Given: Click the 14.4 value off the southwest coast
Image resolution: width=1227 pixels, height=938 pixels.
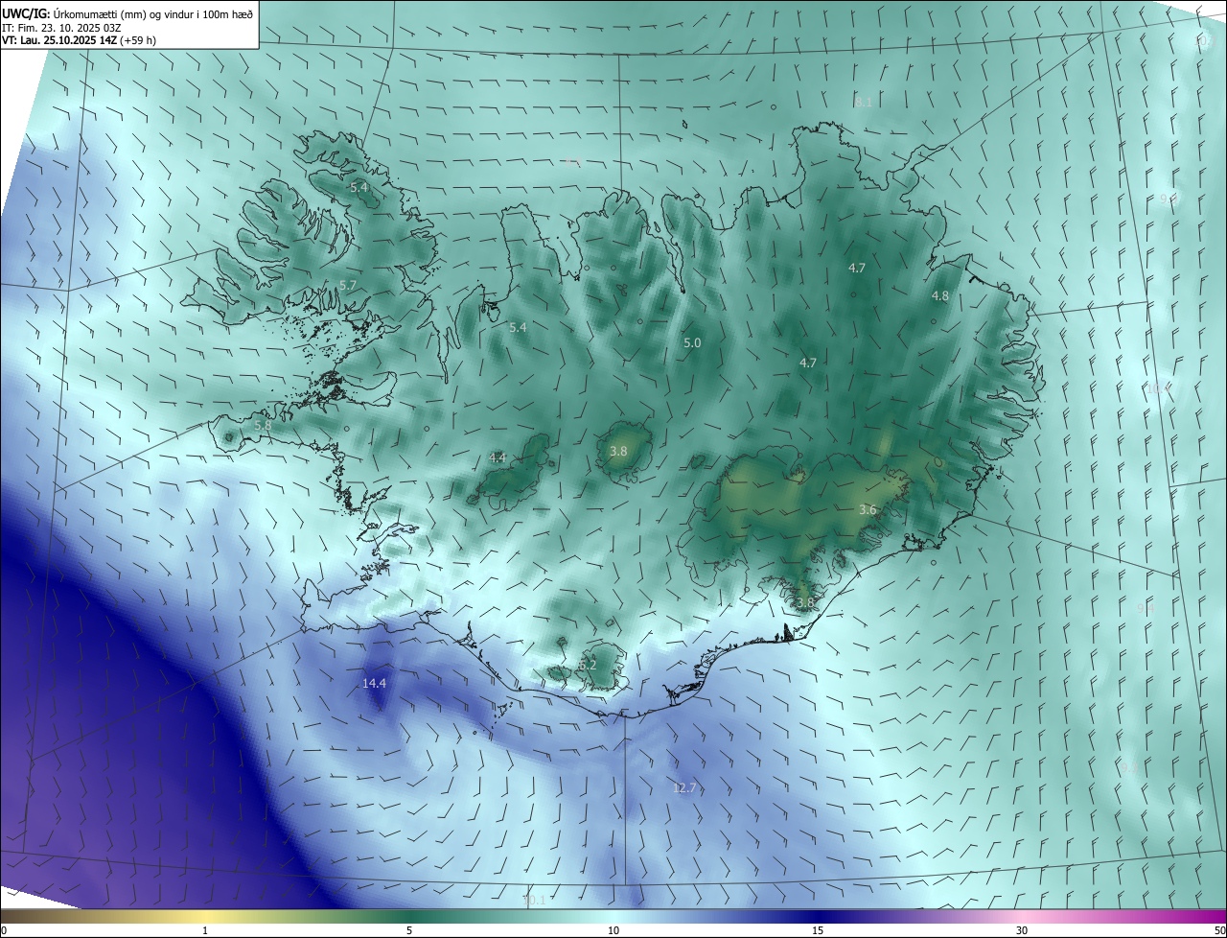Looking at the screenshot, I should [x=374, y=683].
